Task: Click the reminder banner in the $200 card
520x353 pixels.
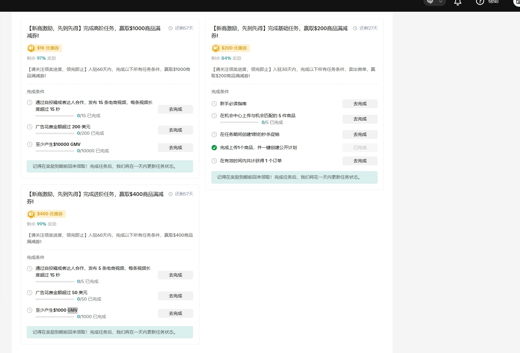Action: click(x=294, y=178)
